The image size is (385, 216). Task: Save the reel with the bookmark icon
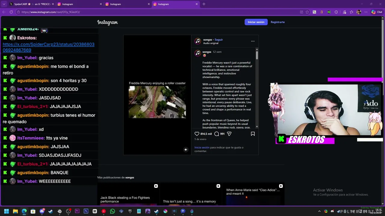tap(253, 134)
